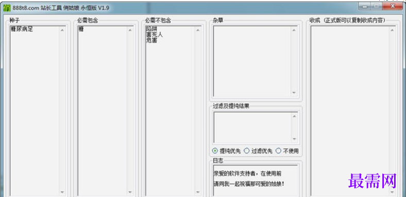Click the 种子 list down scroll arrow
Viewport: 406px width, 197px height.
[62, 192]
